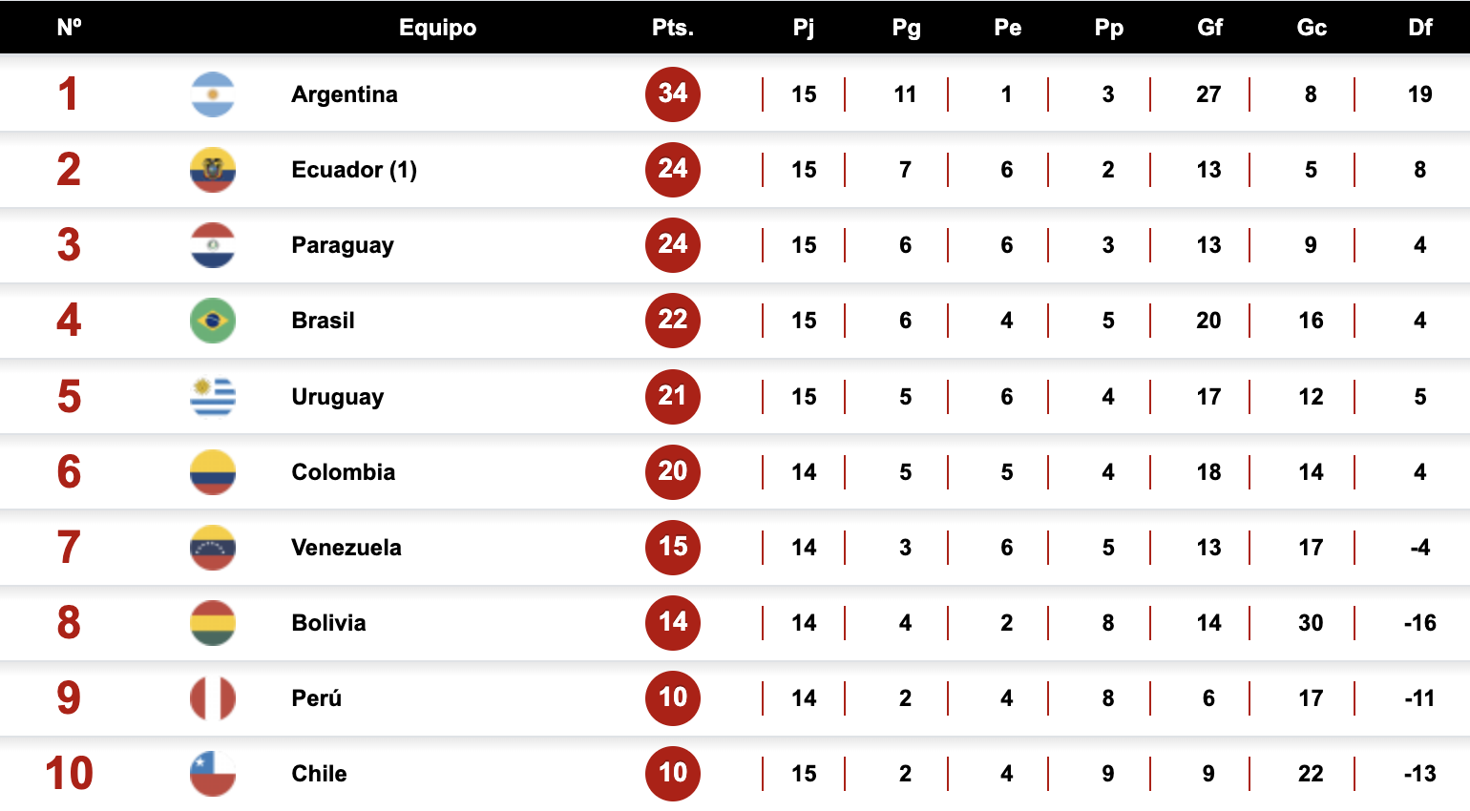Image resolution: width=1470 pixels, height=811 pixels.
Task: Select the Venezuela team name
Action: tap(346, 548)
